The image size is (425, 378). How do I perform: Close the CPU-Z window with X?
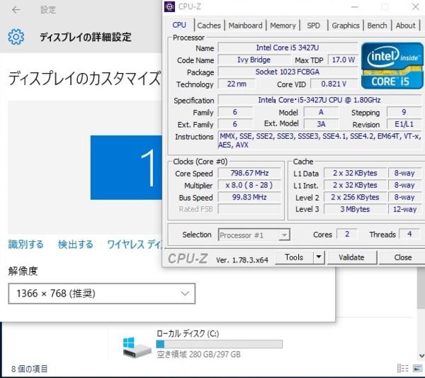click(416, 7)
